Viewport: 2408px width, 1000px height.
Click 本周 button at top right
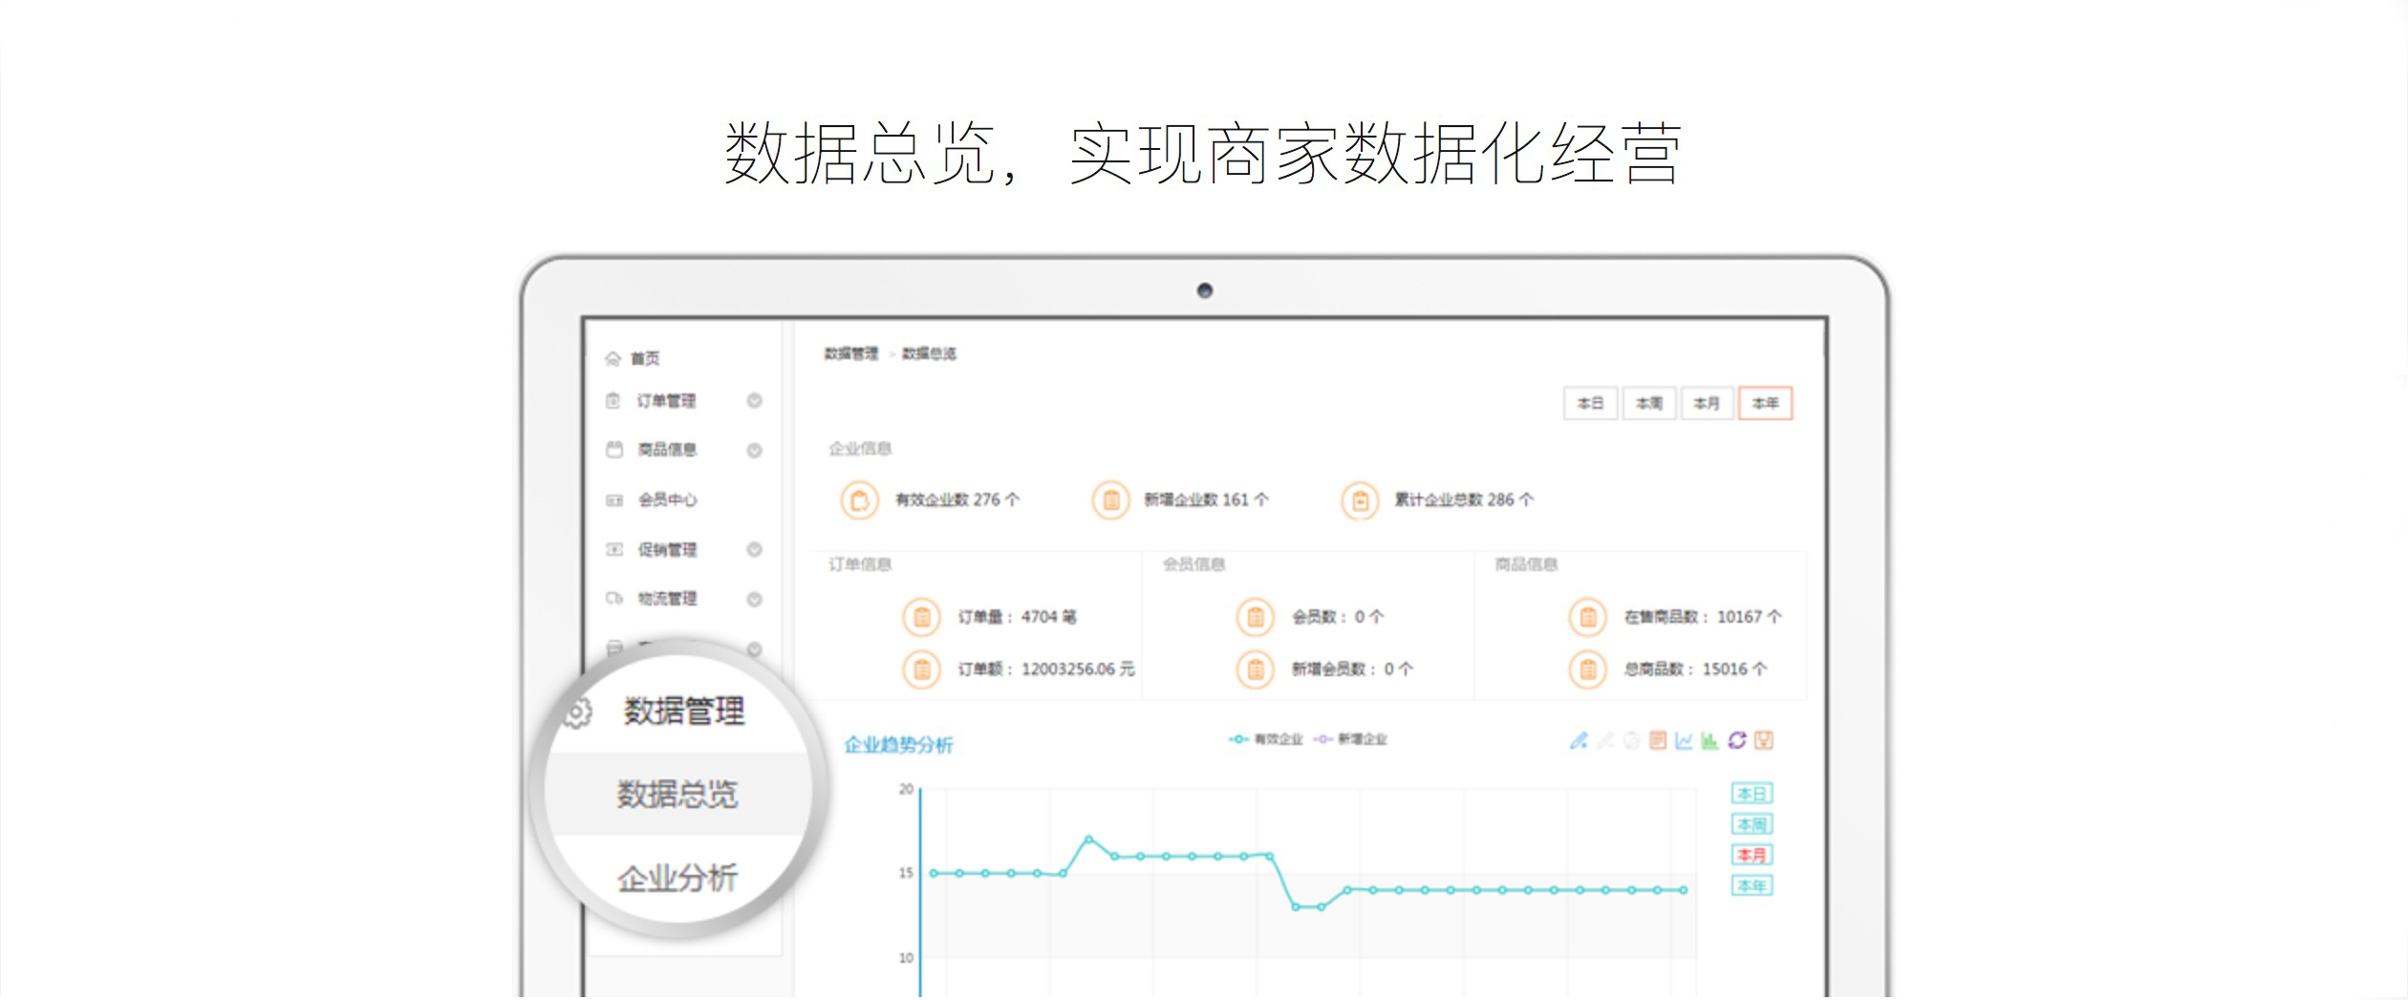(1648, 404)
